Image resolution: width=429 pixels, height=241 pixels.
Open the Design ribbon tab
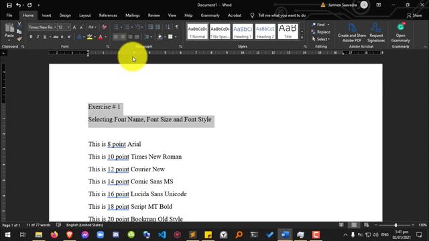pyautogui.click(x=65, y=15)
